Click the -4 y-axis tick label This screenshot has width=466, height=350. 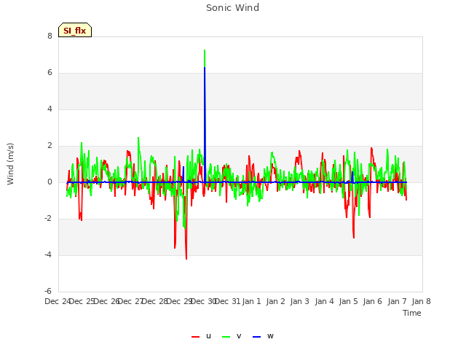point(48,254)
